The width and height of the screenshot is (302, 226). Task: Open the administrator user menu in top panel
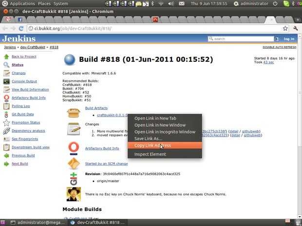[251, 3]
